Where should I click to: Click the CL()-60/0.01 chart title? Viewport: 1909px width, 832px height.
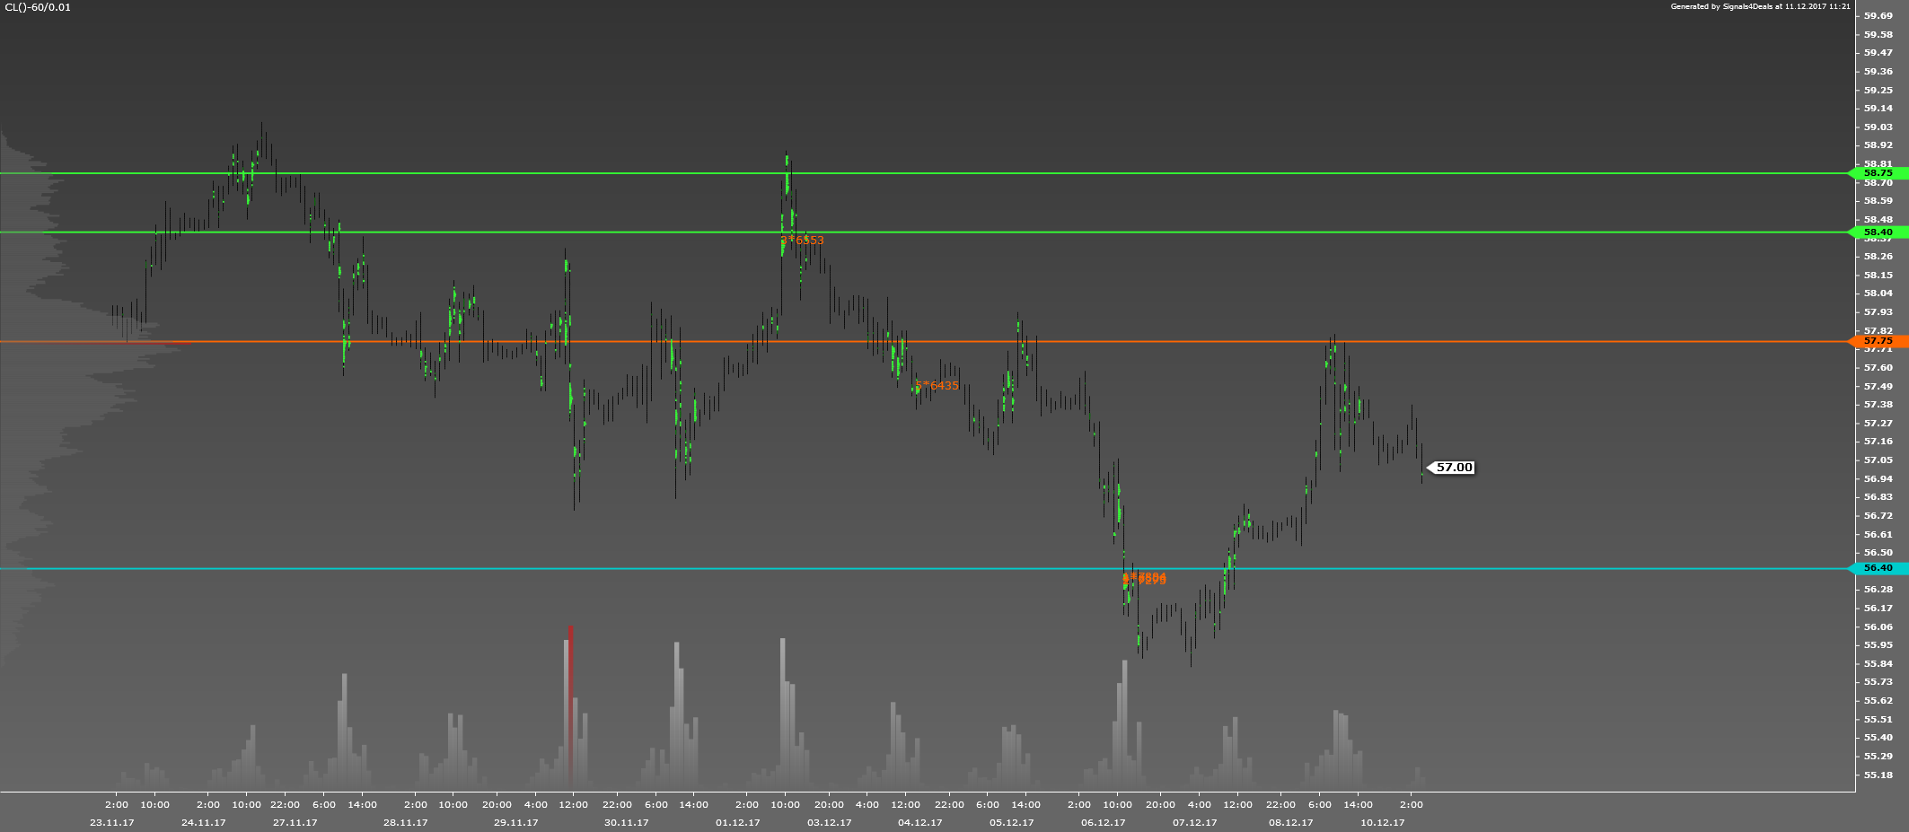[38, 7]
